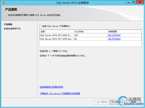Open 了解有关 SQL Server 产品更新的详细信息 link
Viewport: 145px width, 108px height.
click(x=60, y=93)
